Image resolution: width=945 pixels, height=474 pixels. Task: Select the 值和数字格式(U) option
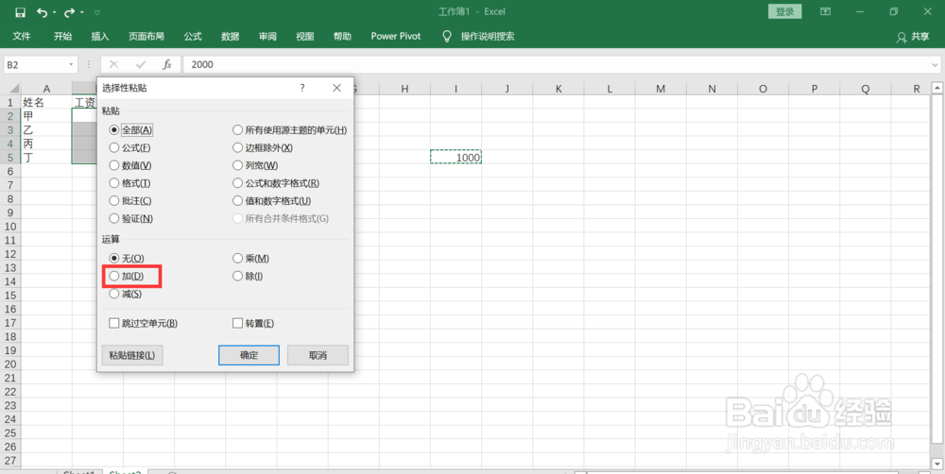[272, 200]
